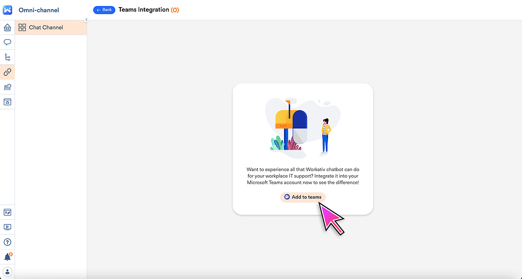Viewport: 522px width, 279px height.
Task: Click the Teams Integration heading
Action: coord(144,10)
